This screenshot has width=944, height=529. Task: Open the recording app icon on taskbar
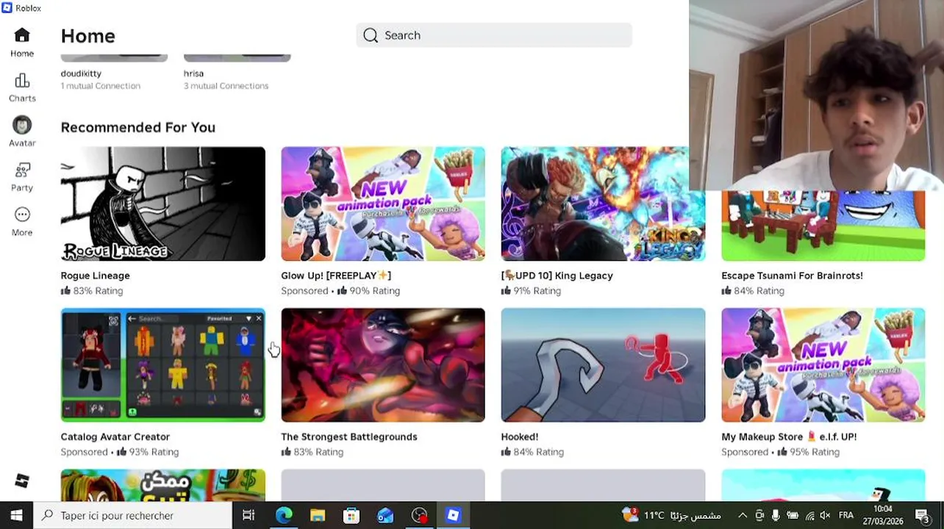tap(419, 516)
